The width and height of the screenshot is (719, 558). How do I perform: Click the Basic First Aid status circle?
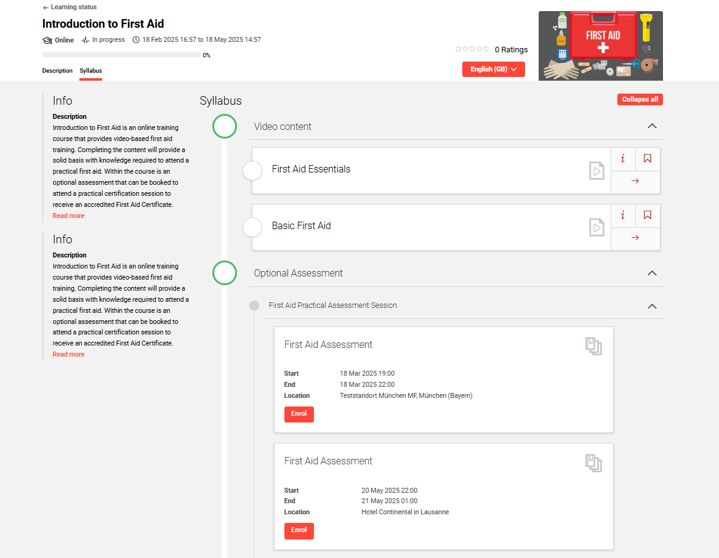point(252,227)
